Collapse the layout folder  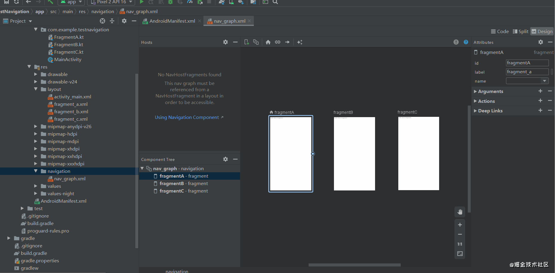point(36,89)
